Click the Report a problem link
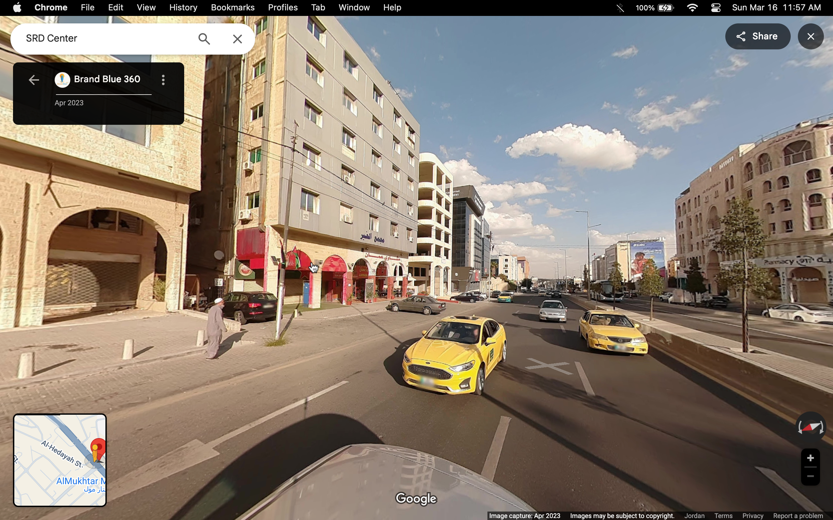Screen dimensions: 833x520 pos(798,515)
